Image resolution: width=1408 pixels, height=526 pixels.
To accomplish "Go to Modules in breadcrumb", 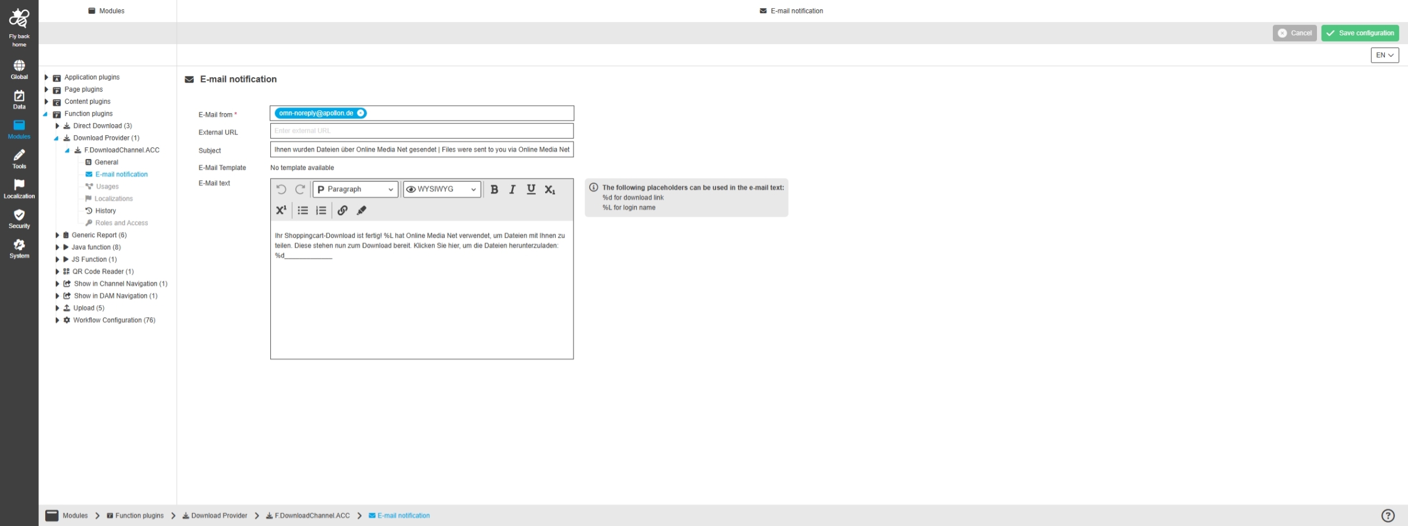I will click(75, 516).
